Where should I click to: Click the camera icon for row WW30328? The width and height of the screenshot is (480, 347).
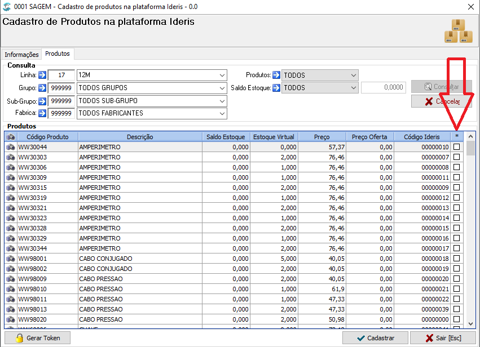11,228
